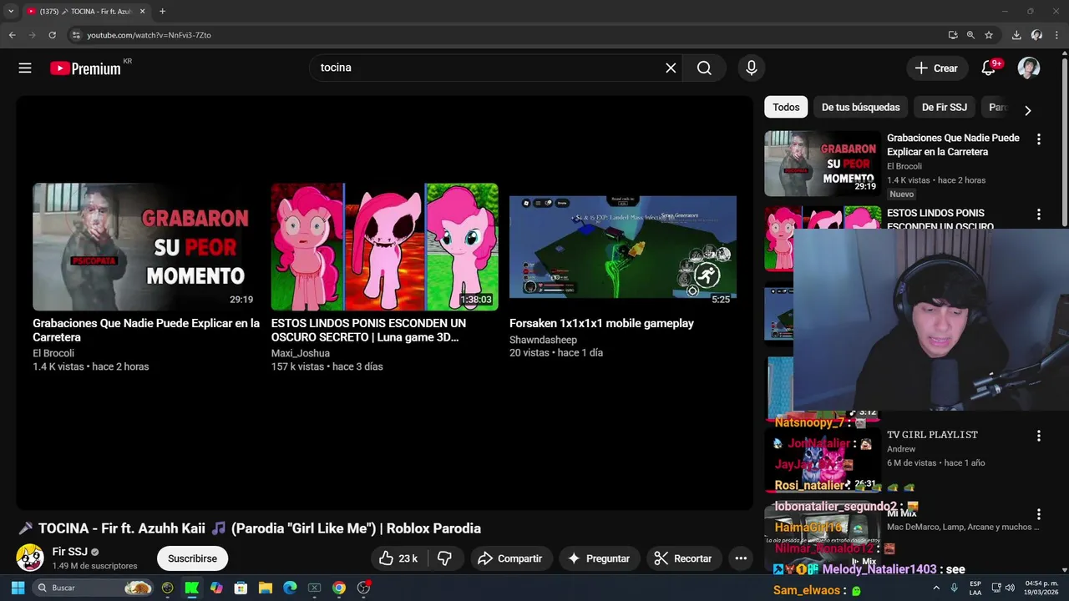Click the Recortar clip button
Viewport: 1069px width, 601px height.
click(x=683, y=558)
